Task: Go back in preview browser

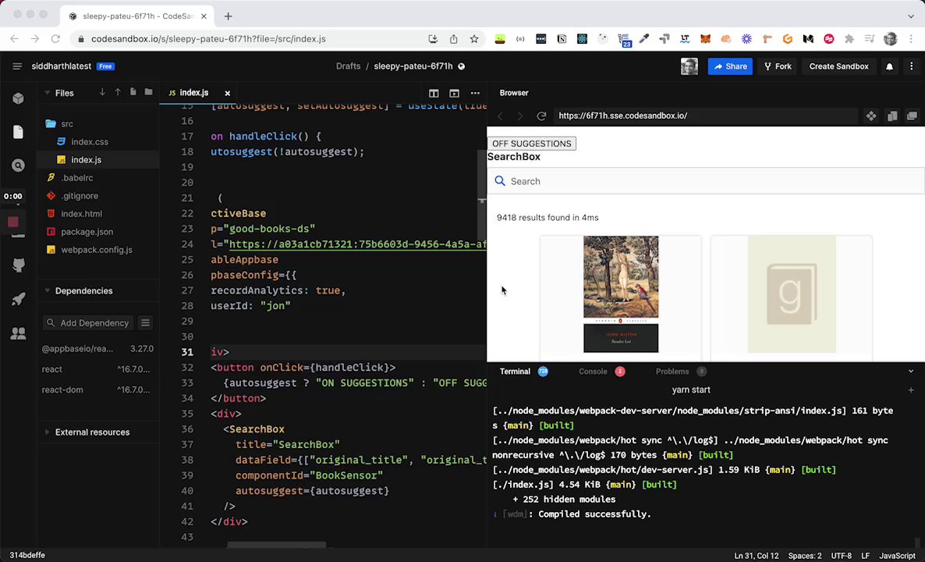Action: pyautogui.click(x=500, y=116)
